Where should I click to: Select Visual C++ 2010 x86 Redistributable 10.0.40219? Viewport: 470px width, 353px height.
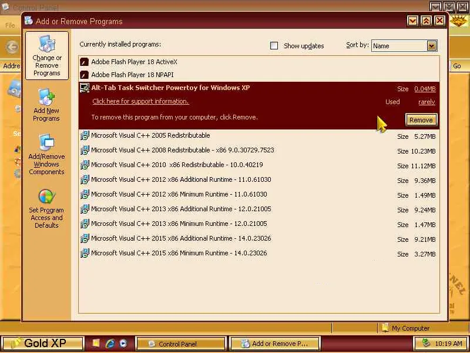click(x=259, y=165)
